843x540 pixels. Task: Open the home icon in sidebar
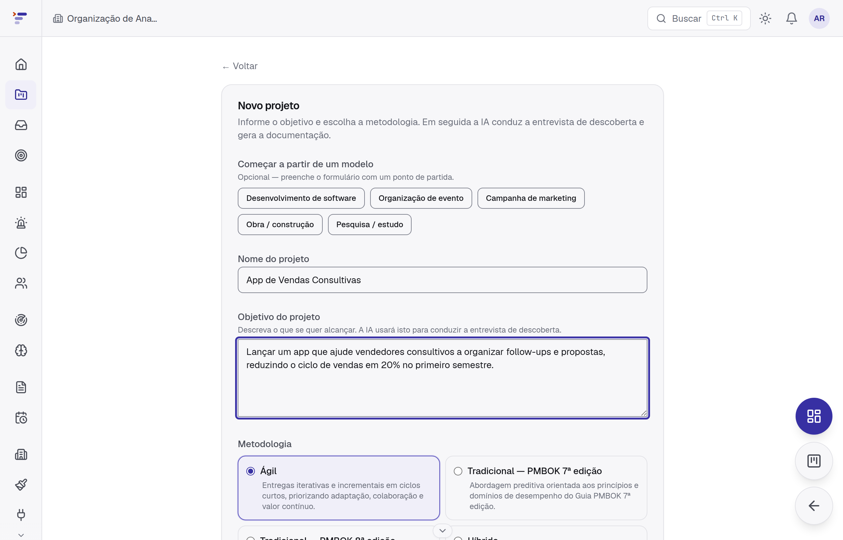click(x=21, y=64)
